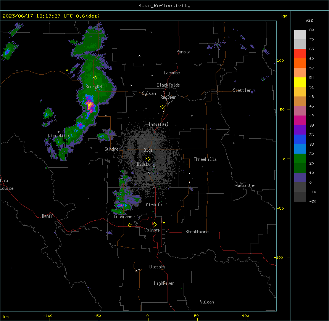The height and width of the screenshot is (321, 329).
Task: Click the -50 tick label on the bottom axis
Action: 97,316
